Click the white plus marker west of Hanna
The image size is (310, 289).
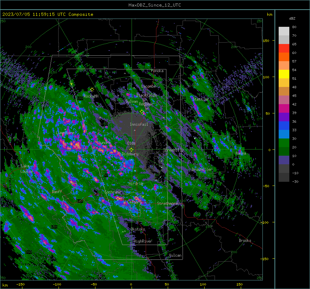click(x=195, y=138)
